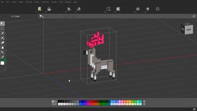Click the wireframe cube add-matrix icon
The height and width of the screenshot is (111, 197).
(x=108, y=9)
